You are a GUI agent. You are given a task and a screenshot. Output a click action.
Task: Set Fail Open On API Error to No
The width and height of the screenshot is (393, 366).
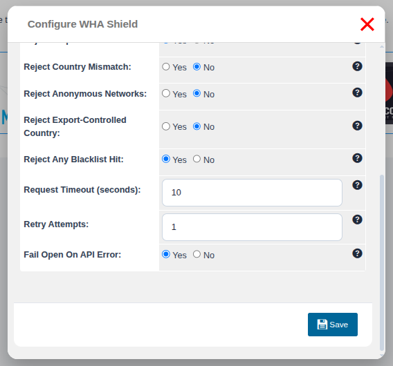pos(196,254)
